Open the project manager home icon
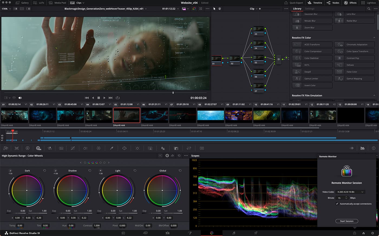The image size is (379, 236). click(364, 233)
